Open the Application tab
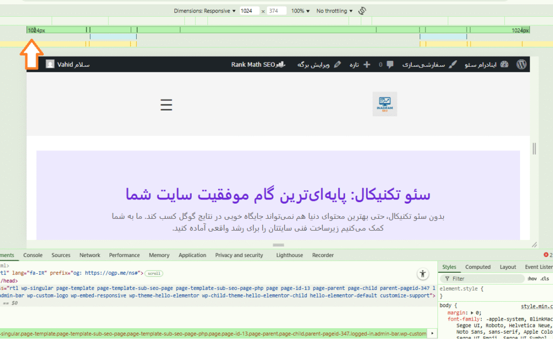553x339 pixels. [x=192, y=255]
